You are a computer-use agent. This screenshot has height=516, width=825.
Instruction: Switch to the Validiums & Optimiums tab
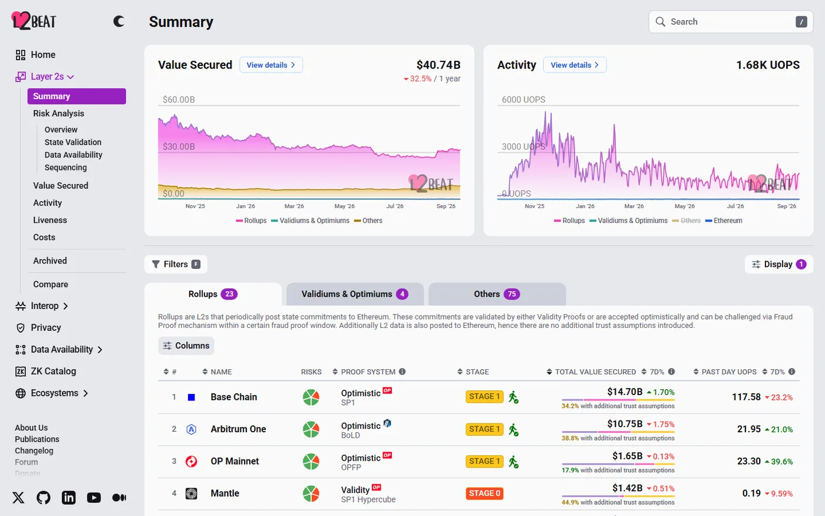[x=355, y=294]
